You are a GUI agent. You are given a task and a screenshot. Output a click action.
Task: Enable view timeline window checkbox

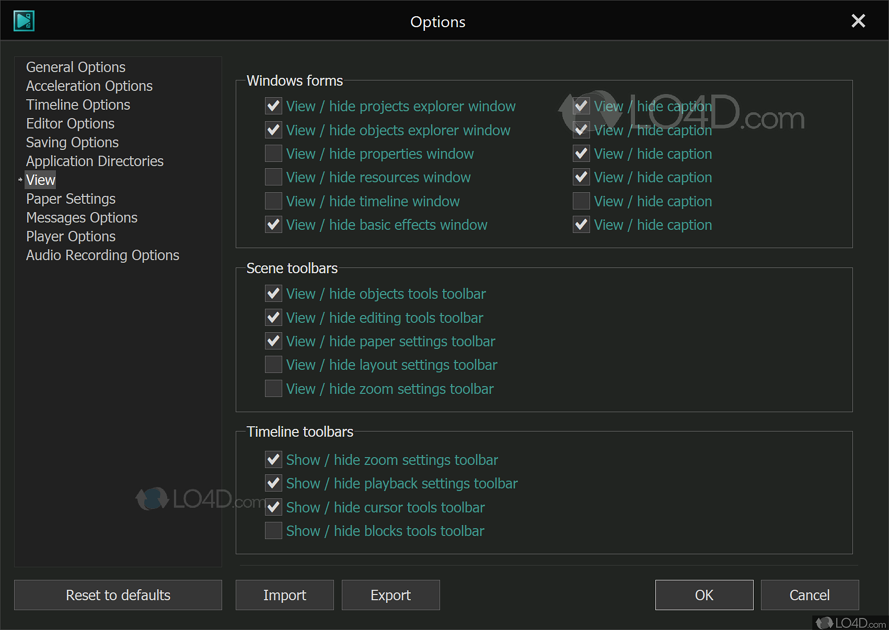pyautogui.click(x=273, y=201)
